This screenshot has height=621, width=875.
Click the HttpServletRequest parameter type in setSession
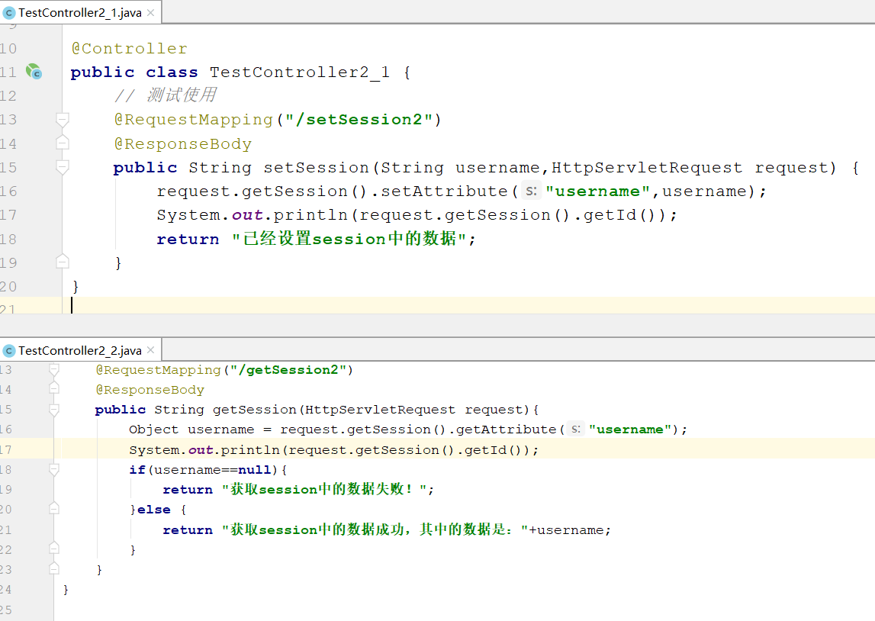[x=647, y=167]
